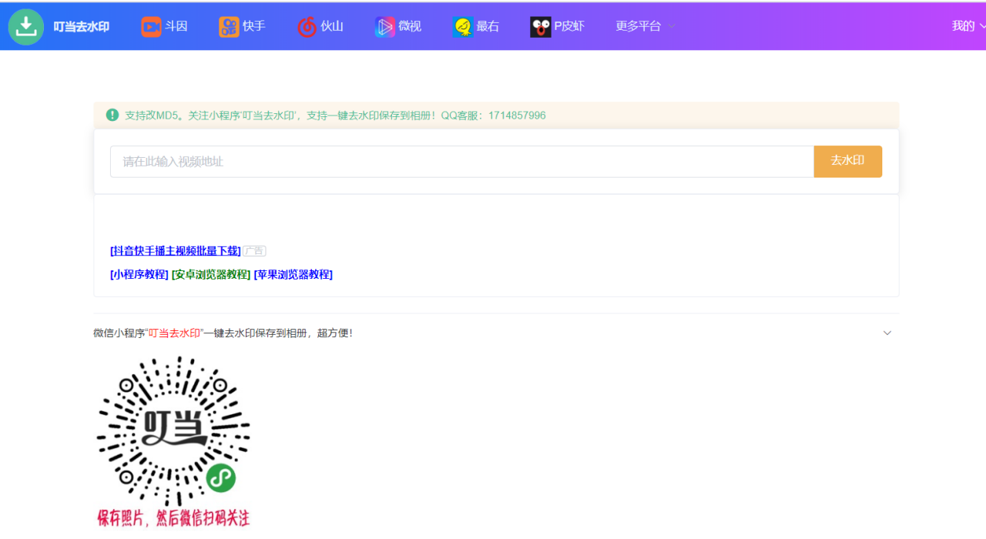Open the P皮虾 platform icon
Image resolution: width=986 pixels, height=539 pixels.
pos(541,25)
